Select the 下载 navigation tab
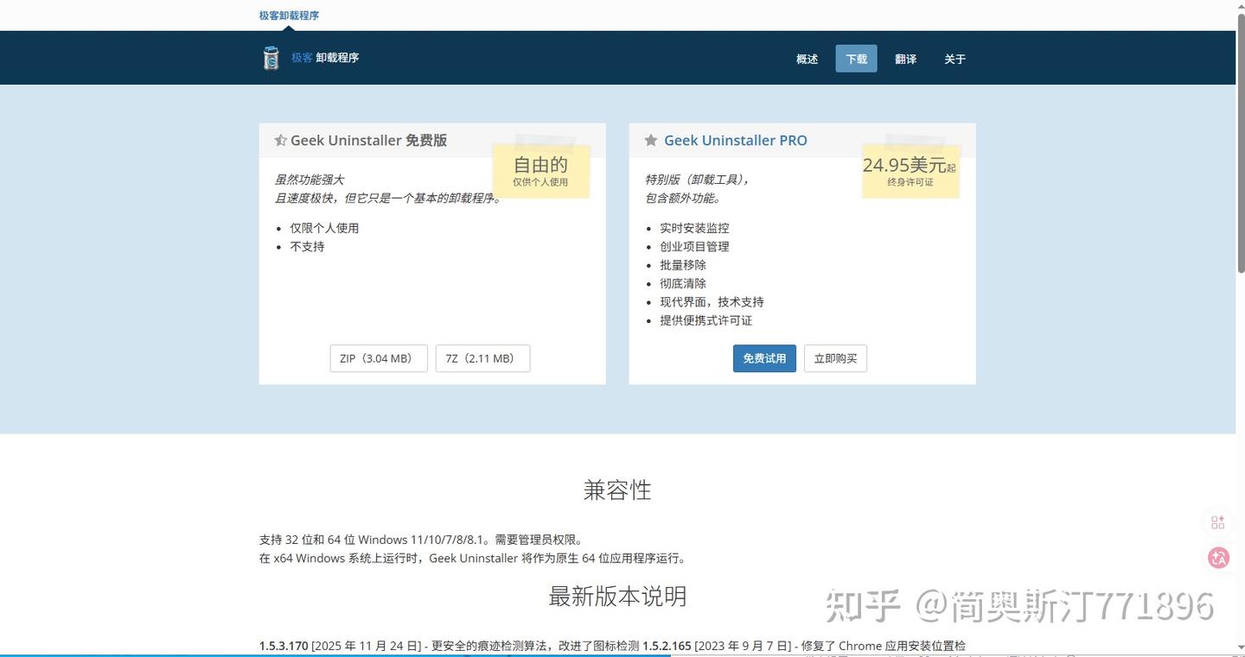This screenshot has height=657, width=1245. 856,59
